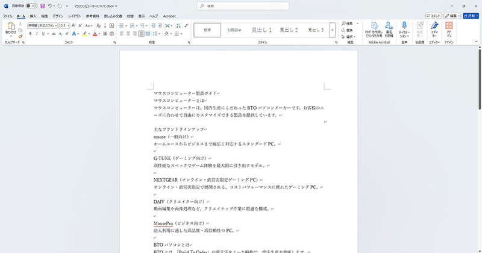
Task: Open the File (ファイル) menu
Action: (7, 16)
